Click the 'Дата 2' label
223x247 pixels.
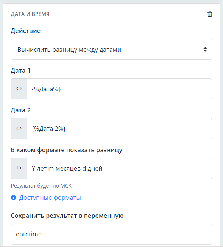tap(21, 110)
